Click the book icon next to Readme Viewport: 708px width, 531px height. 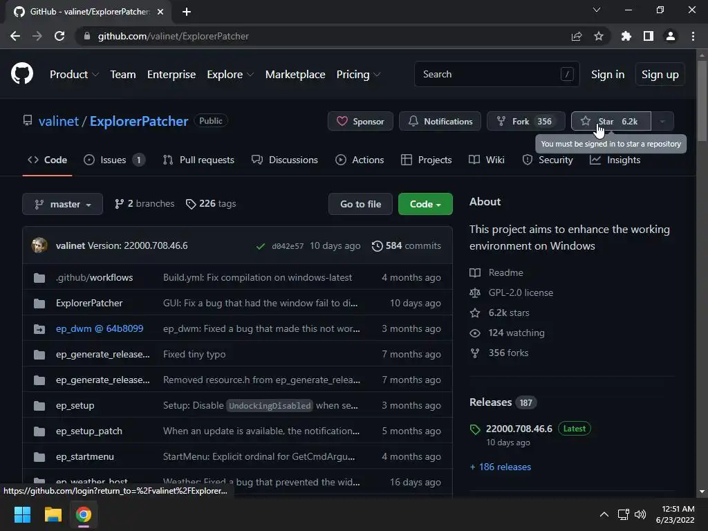pyautogui.click(x=475, y=272)
